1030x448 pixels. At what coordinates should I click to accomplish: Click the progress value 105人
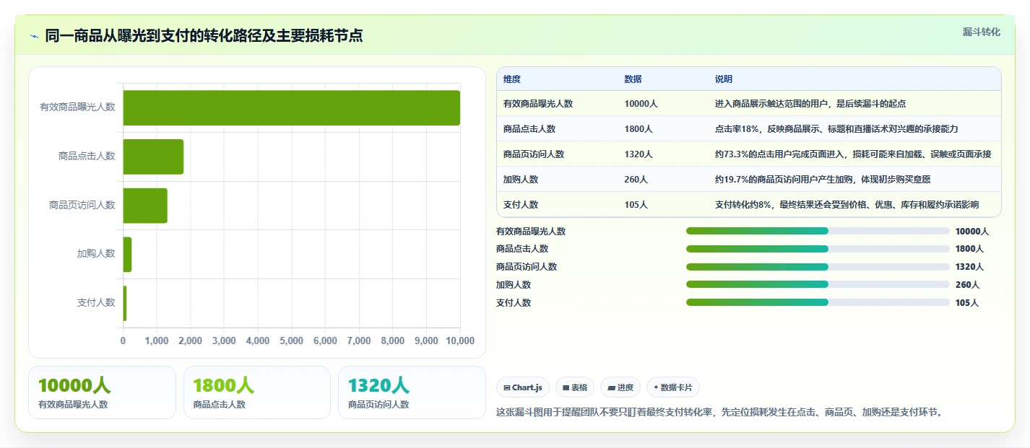point(967,302)
